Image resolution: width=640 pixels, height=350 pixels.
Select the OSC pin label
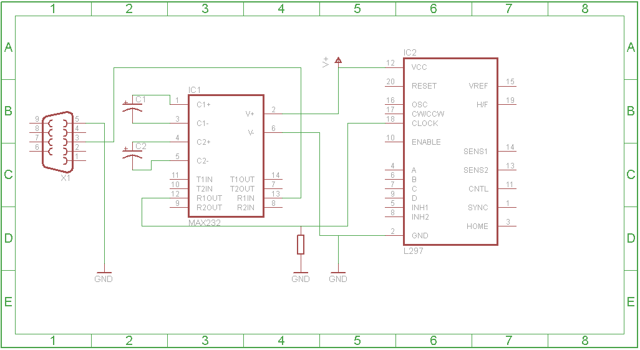[420, 105]
